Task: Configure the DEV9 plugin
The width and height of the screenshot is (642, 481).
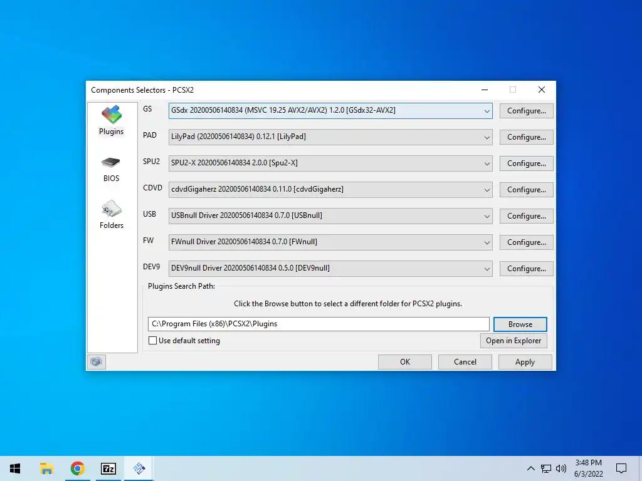Action: [526, 268]
